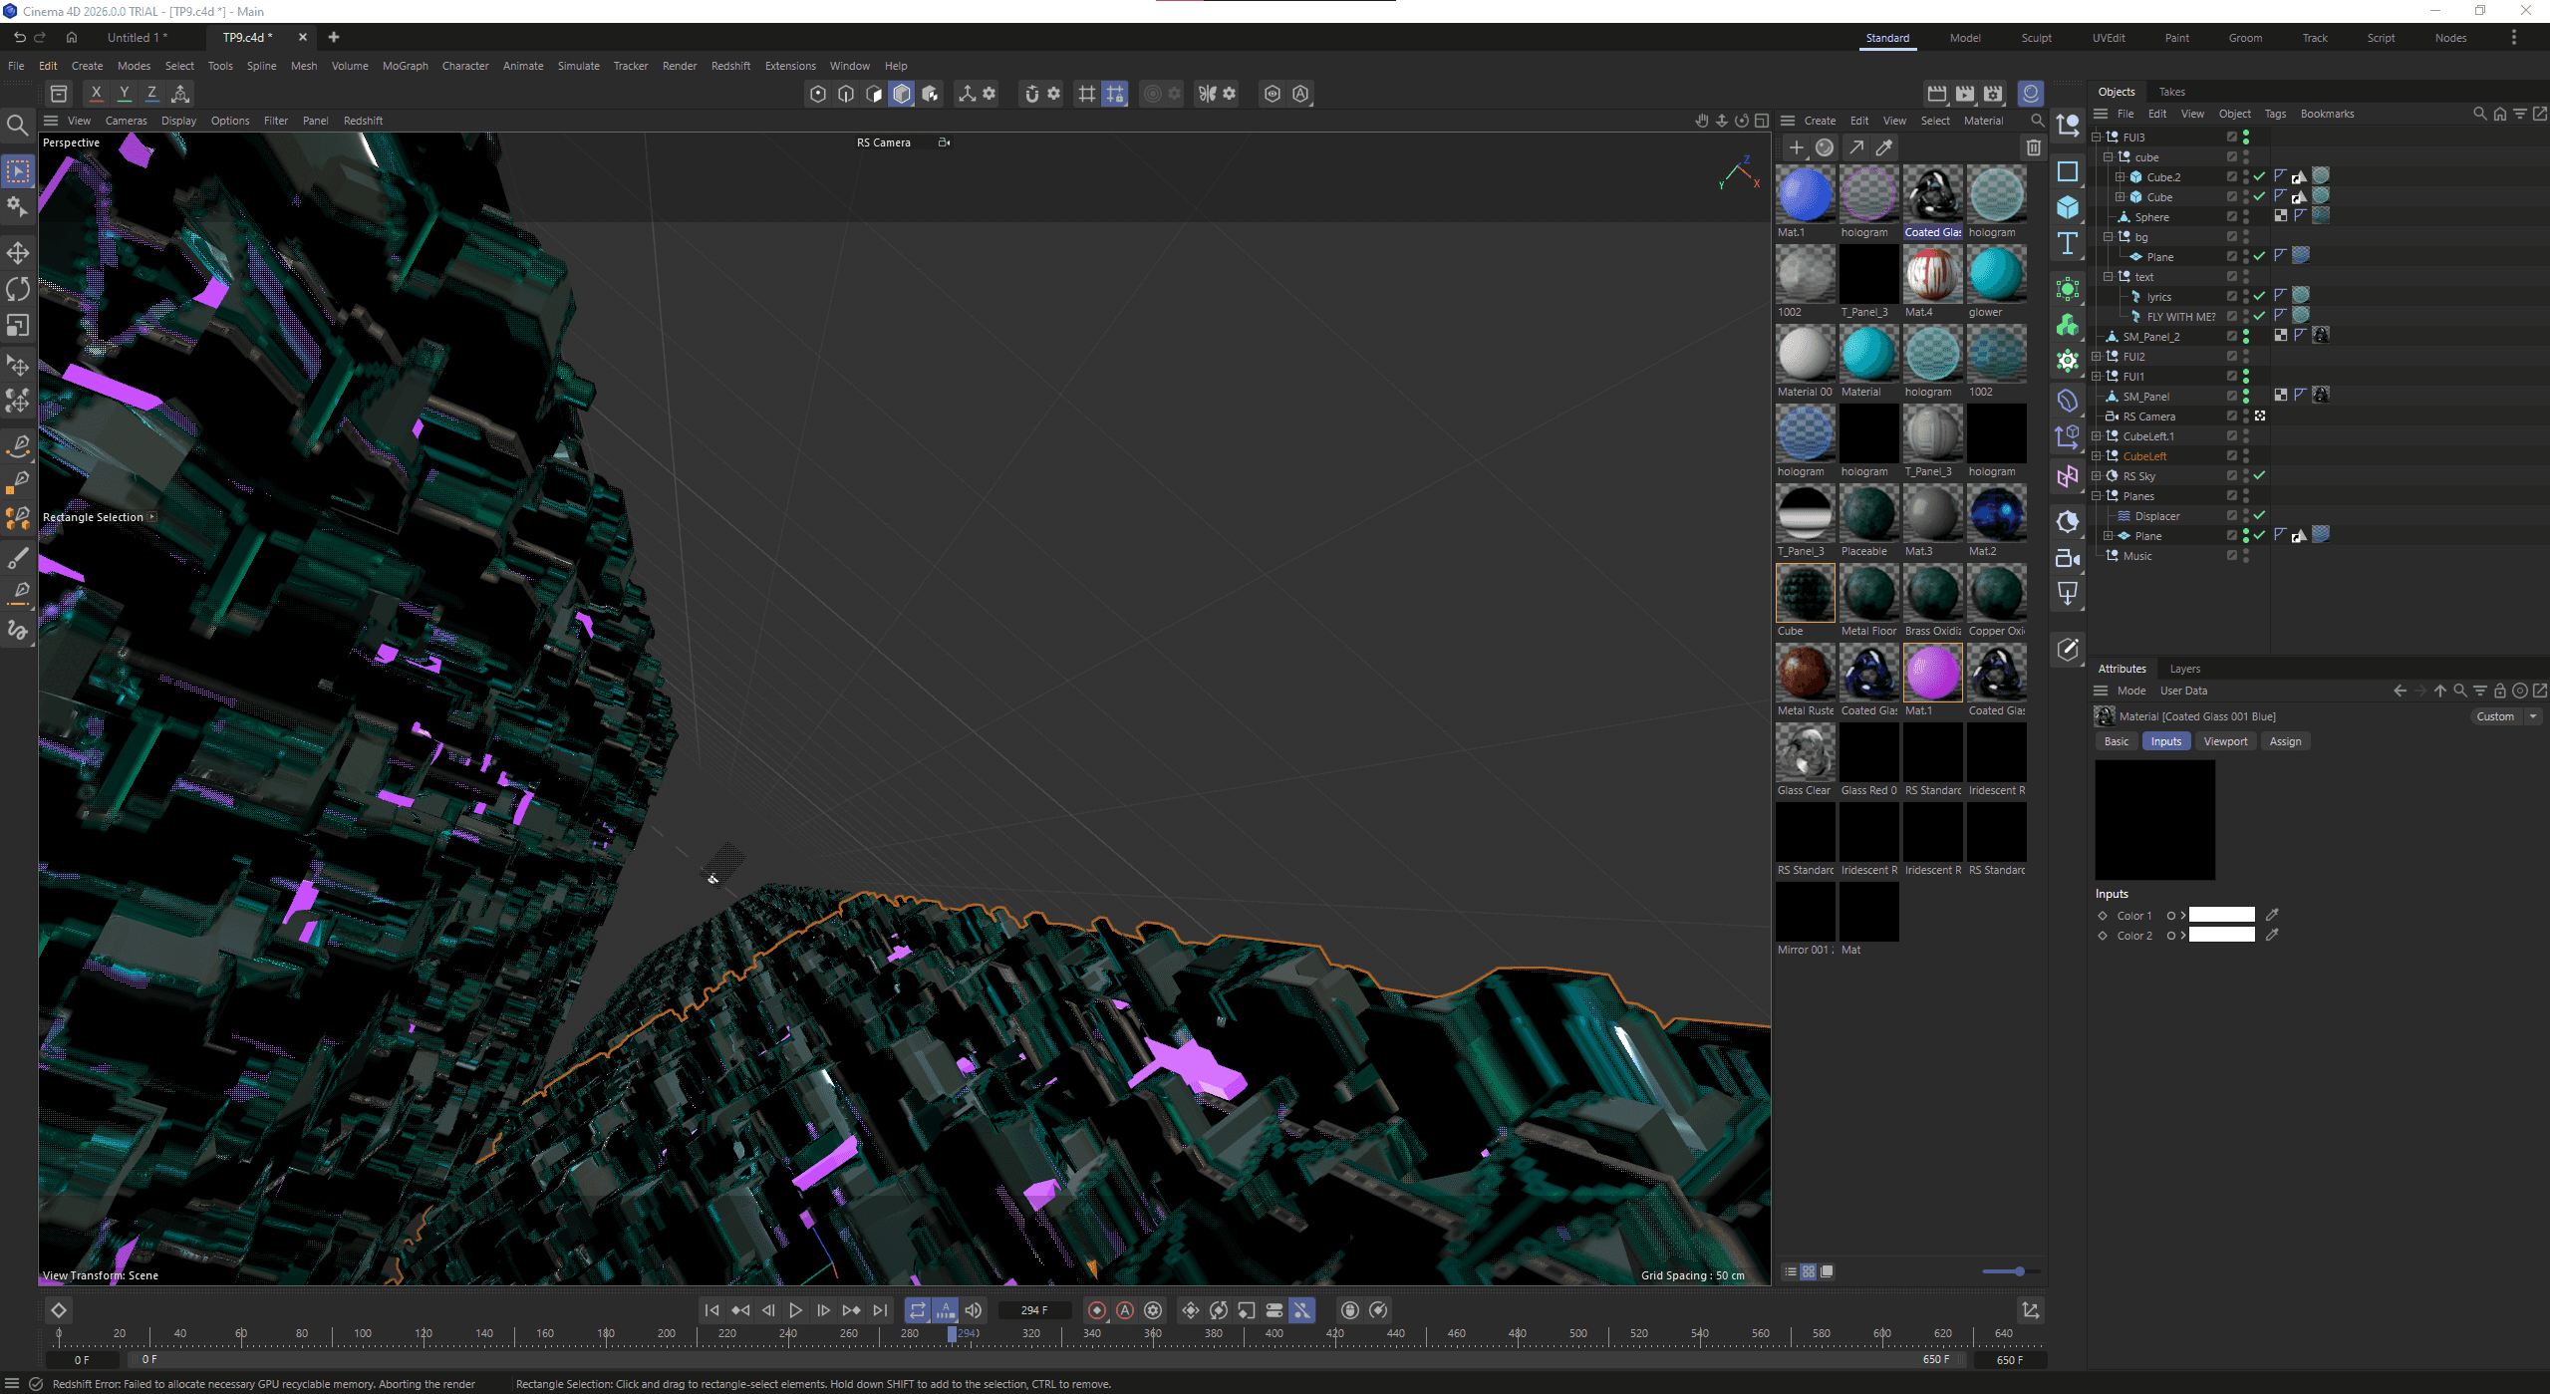
Task: Click the Assign button in material attributes
Action: click(2285, 741)
